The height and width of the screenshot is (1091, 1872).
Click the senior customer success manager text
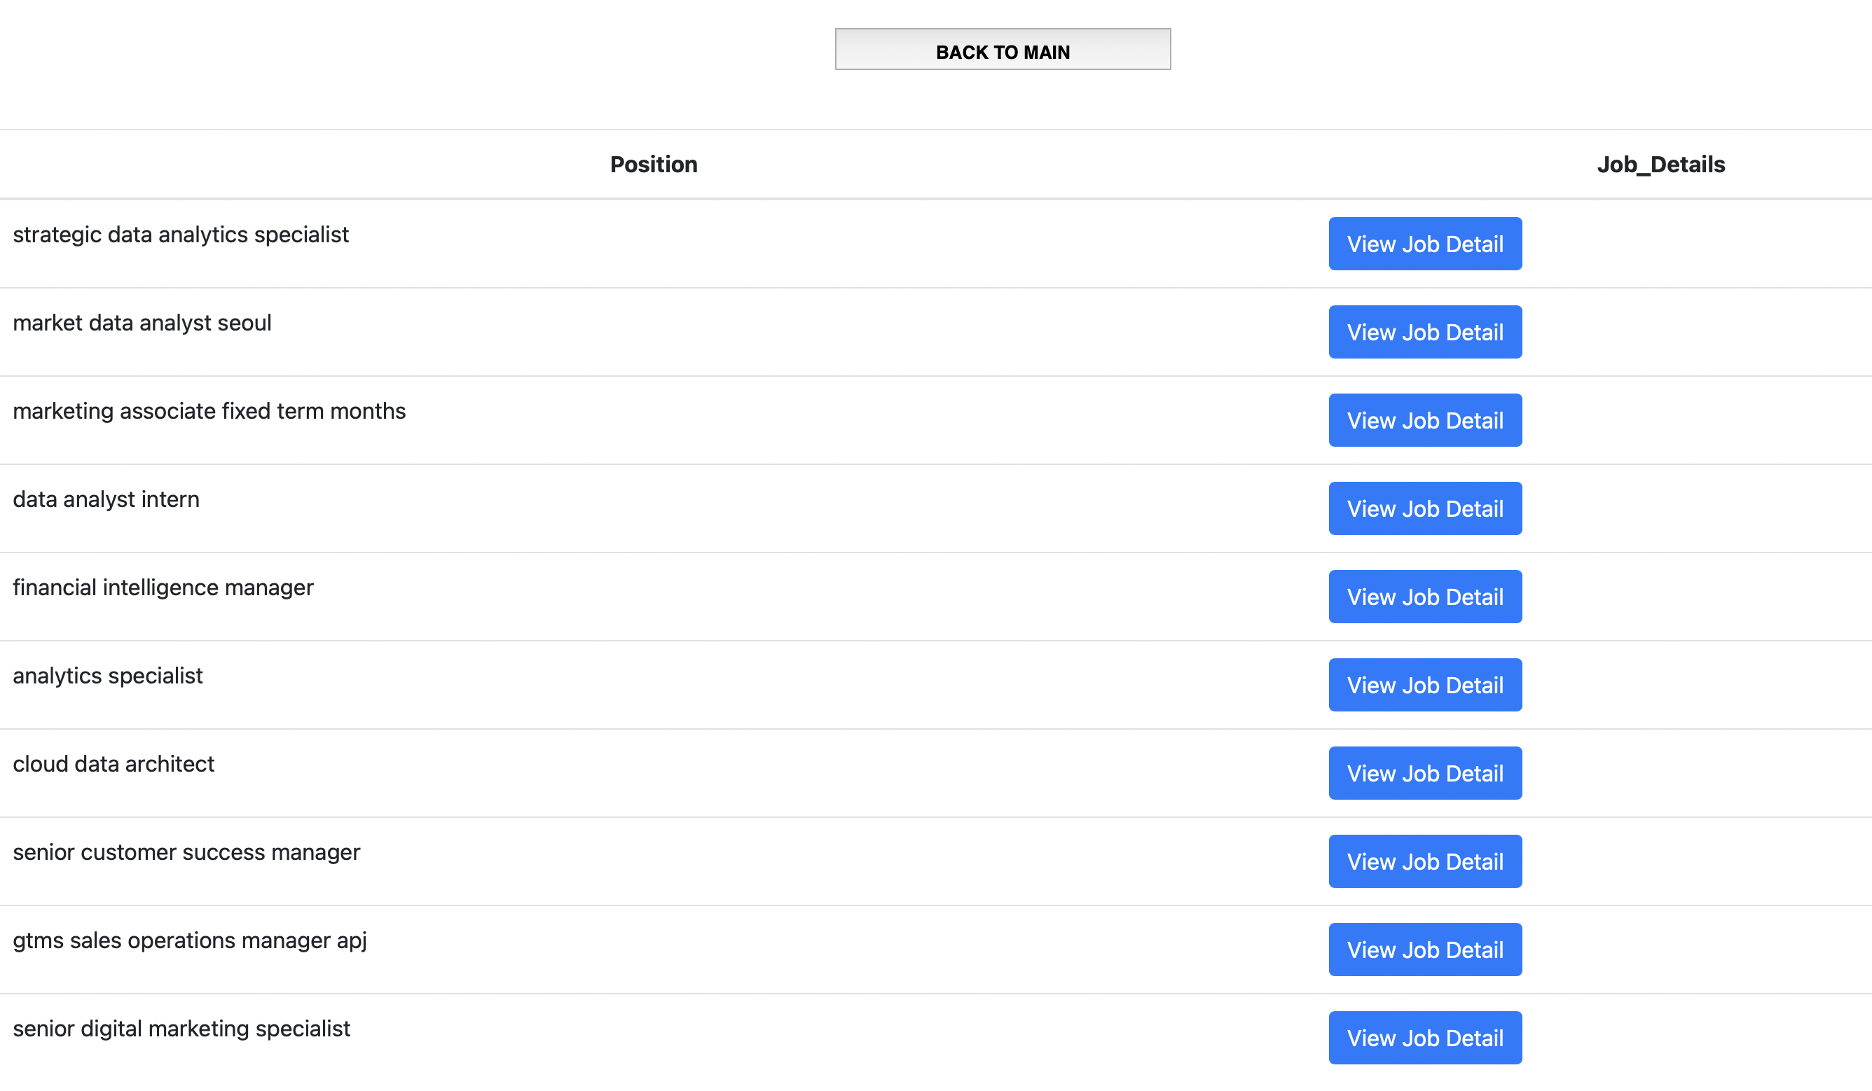point(186,852)
